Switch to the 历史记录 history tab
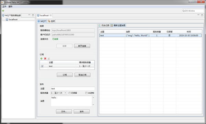The image size is (206, 124). tap(104, 25)
